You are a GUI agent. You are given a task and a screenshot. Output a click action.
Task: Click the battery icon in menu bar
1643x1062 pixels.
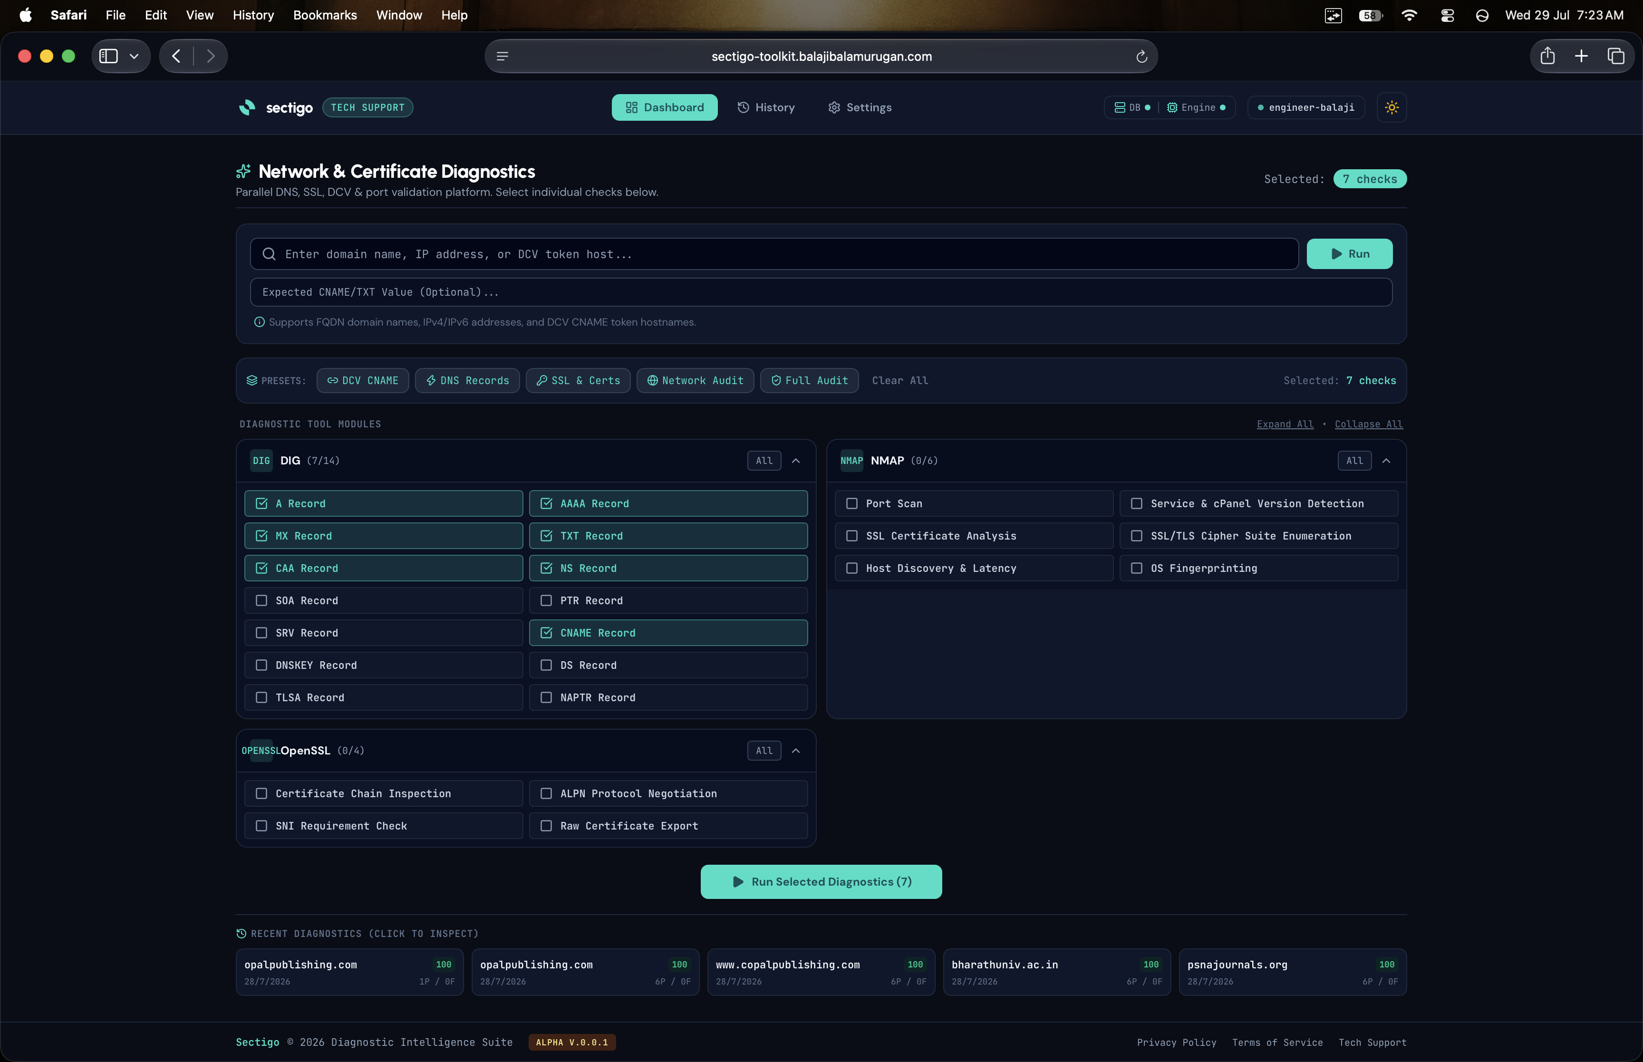coord(1370,15)
